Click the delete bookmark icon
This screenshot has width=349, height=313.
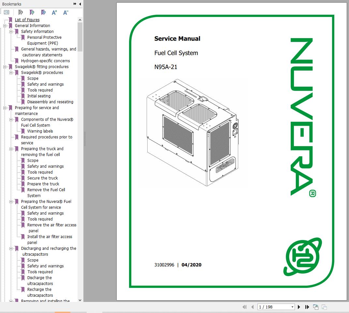[x=20, y=12]
